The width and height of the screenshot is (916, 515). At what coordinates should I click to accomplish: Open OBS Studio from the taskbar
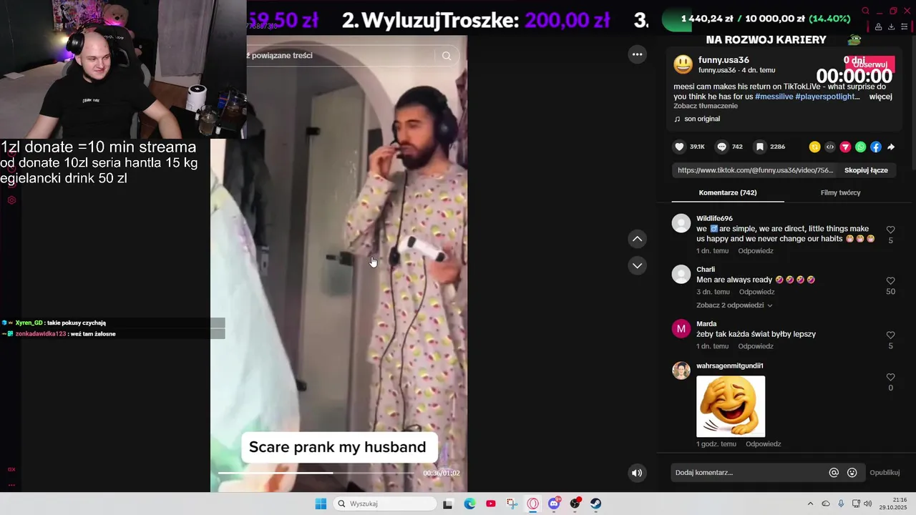575,504
